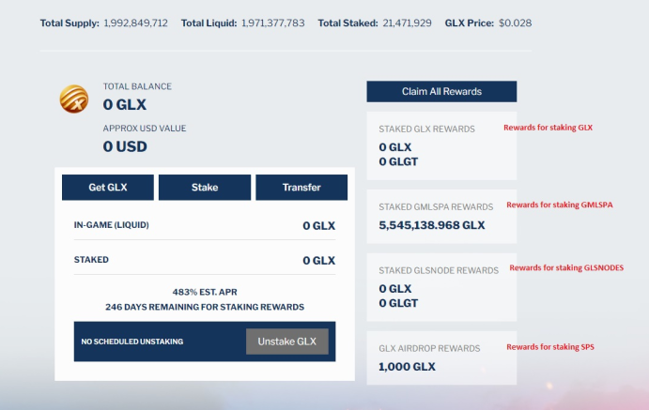Click the NO SCHEDULED UNSTAKING text

(x=132, y=342)
